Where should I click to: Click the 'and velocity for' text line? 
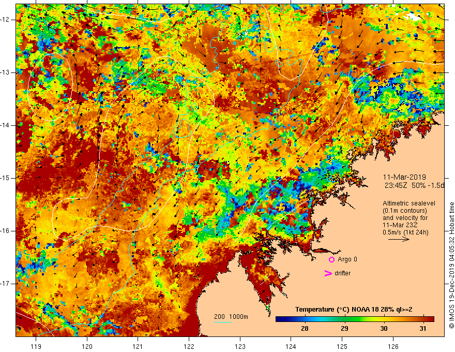pos(405,218)
